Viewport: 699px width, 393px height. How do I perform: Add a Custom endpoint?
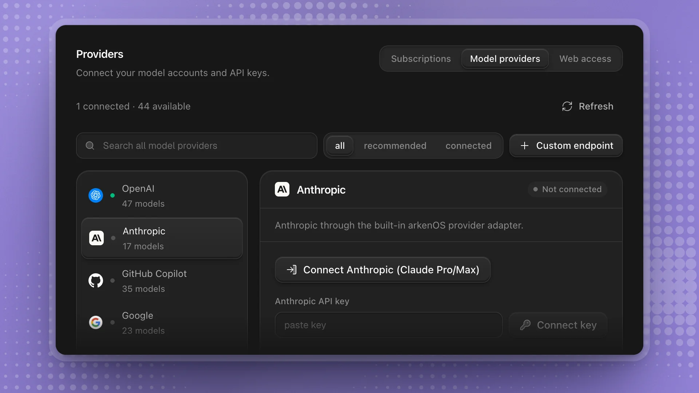coord(566,146)
